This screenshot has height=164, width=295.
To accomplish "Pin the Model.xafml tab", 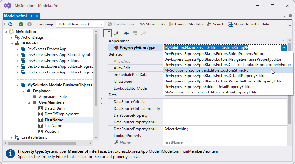I will point(31,16).
